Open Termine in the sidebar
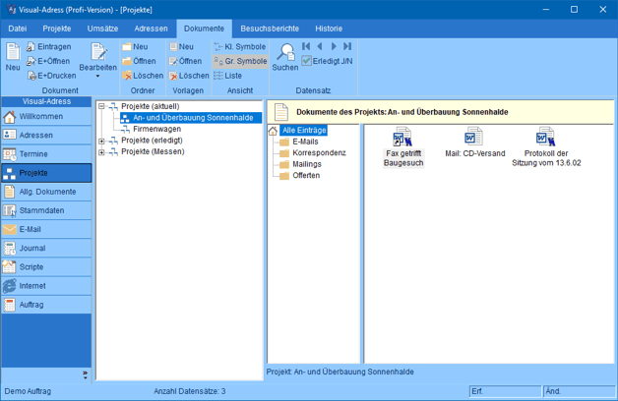Image resolution: width=618 pixels, height=401 pixels. 46,154
